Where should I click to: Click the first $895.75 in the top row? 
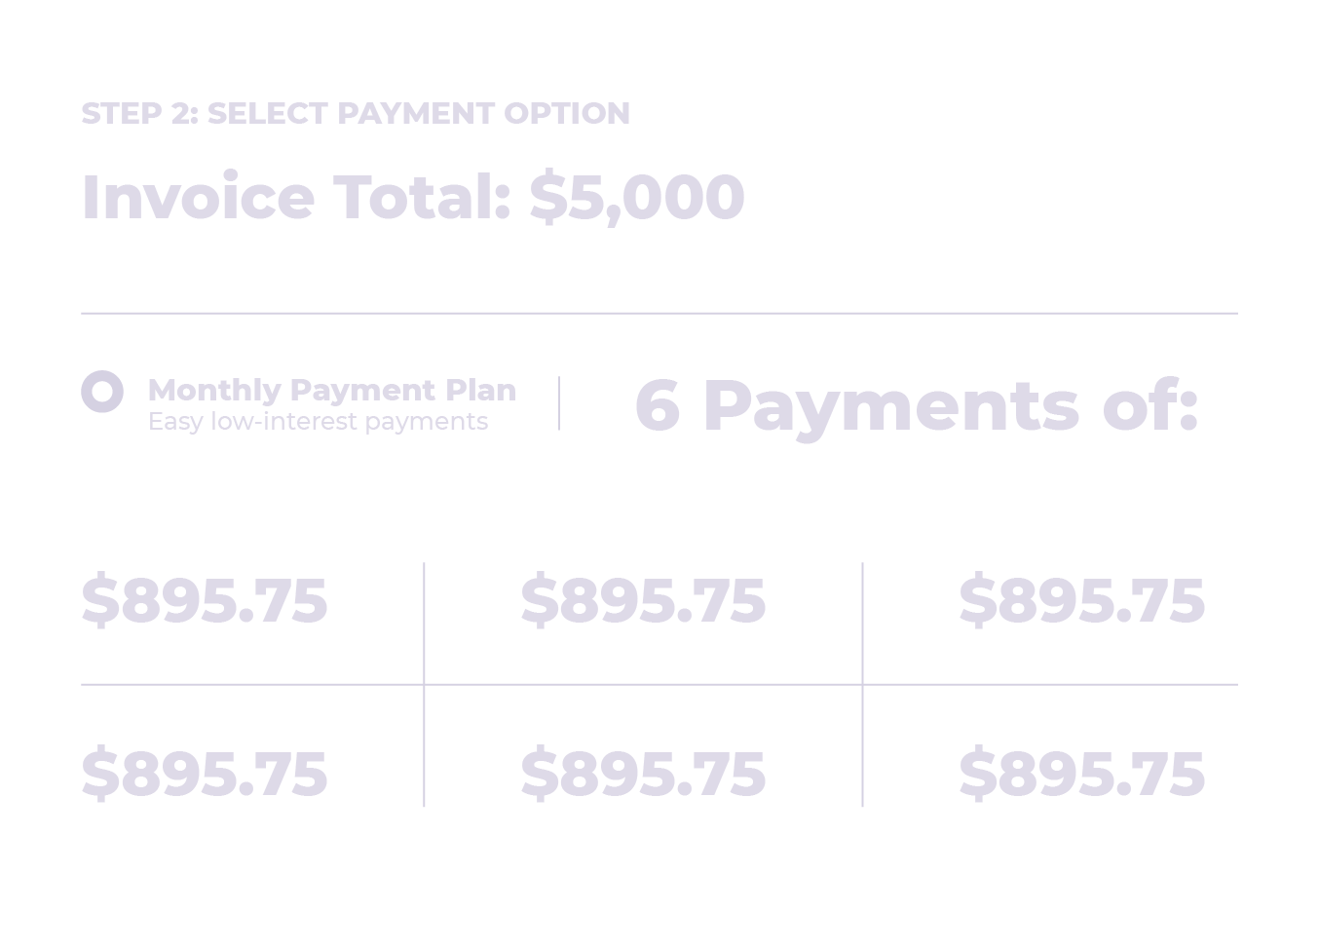(x=205, y=600)
